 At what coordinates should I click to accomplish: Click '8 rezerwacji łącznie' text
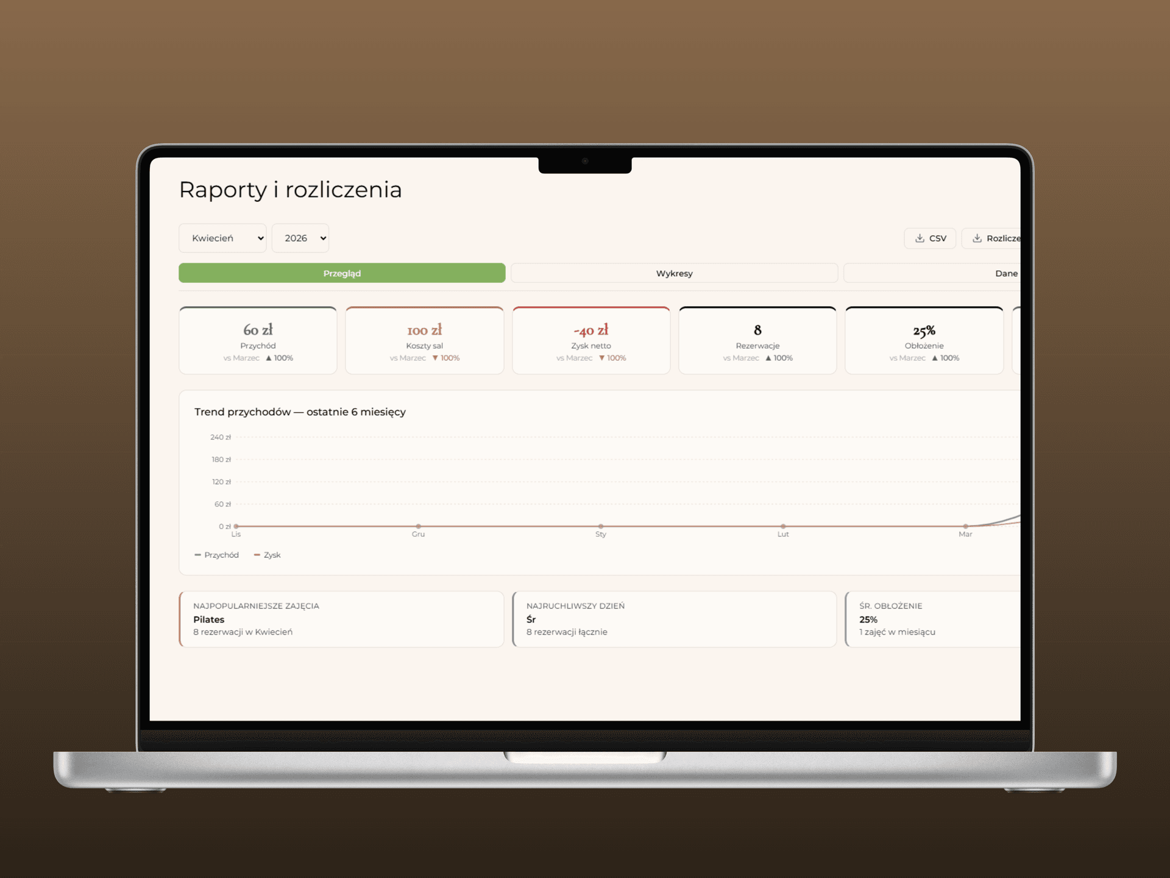[x=567, y=632]
